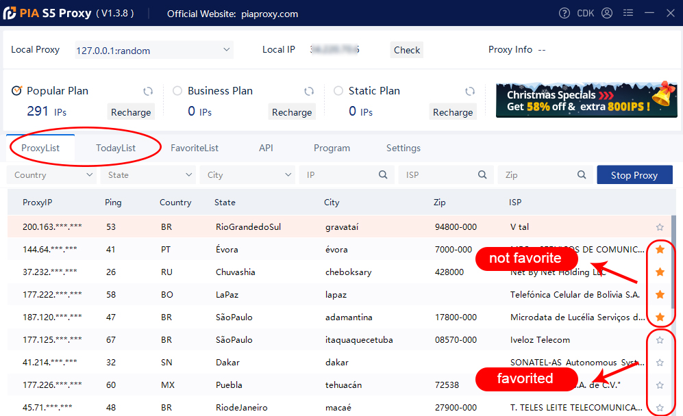Sort by the Ping column header
Image resolution: width=683 pixels, height=416 pixels.
coord(113,203)
